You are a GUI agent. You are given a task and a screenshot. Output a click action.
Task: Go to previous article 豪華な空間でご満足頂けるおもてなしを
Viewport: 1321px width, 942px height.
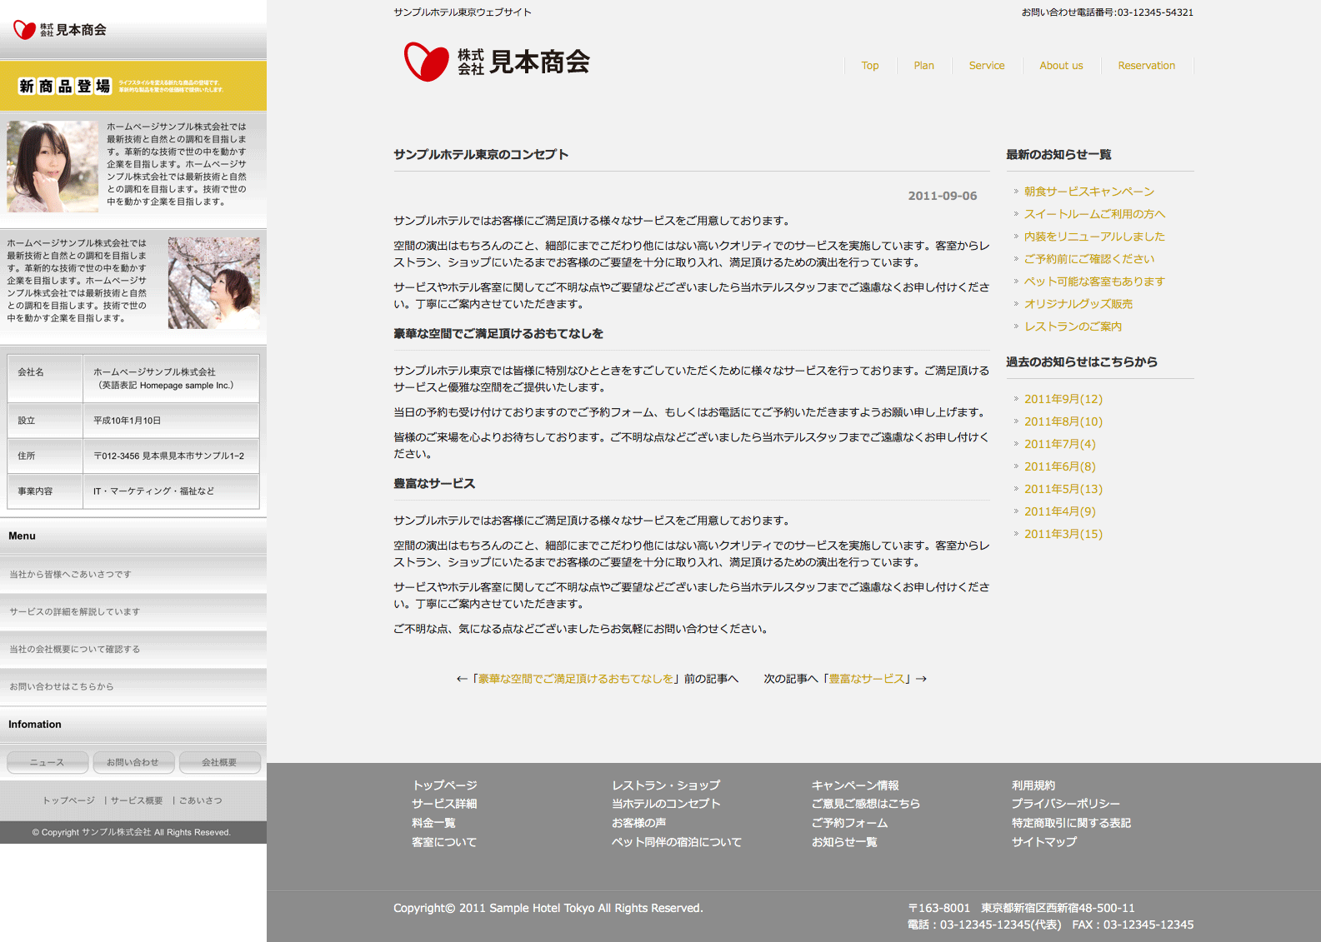point(575,679)
